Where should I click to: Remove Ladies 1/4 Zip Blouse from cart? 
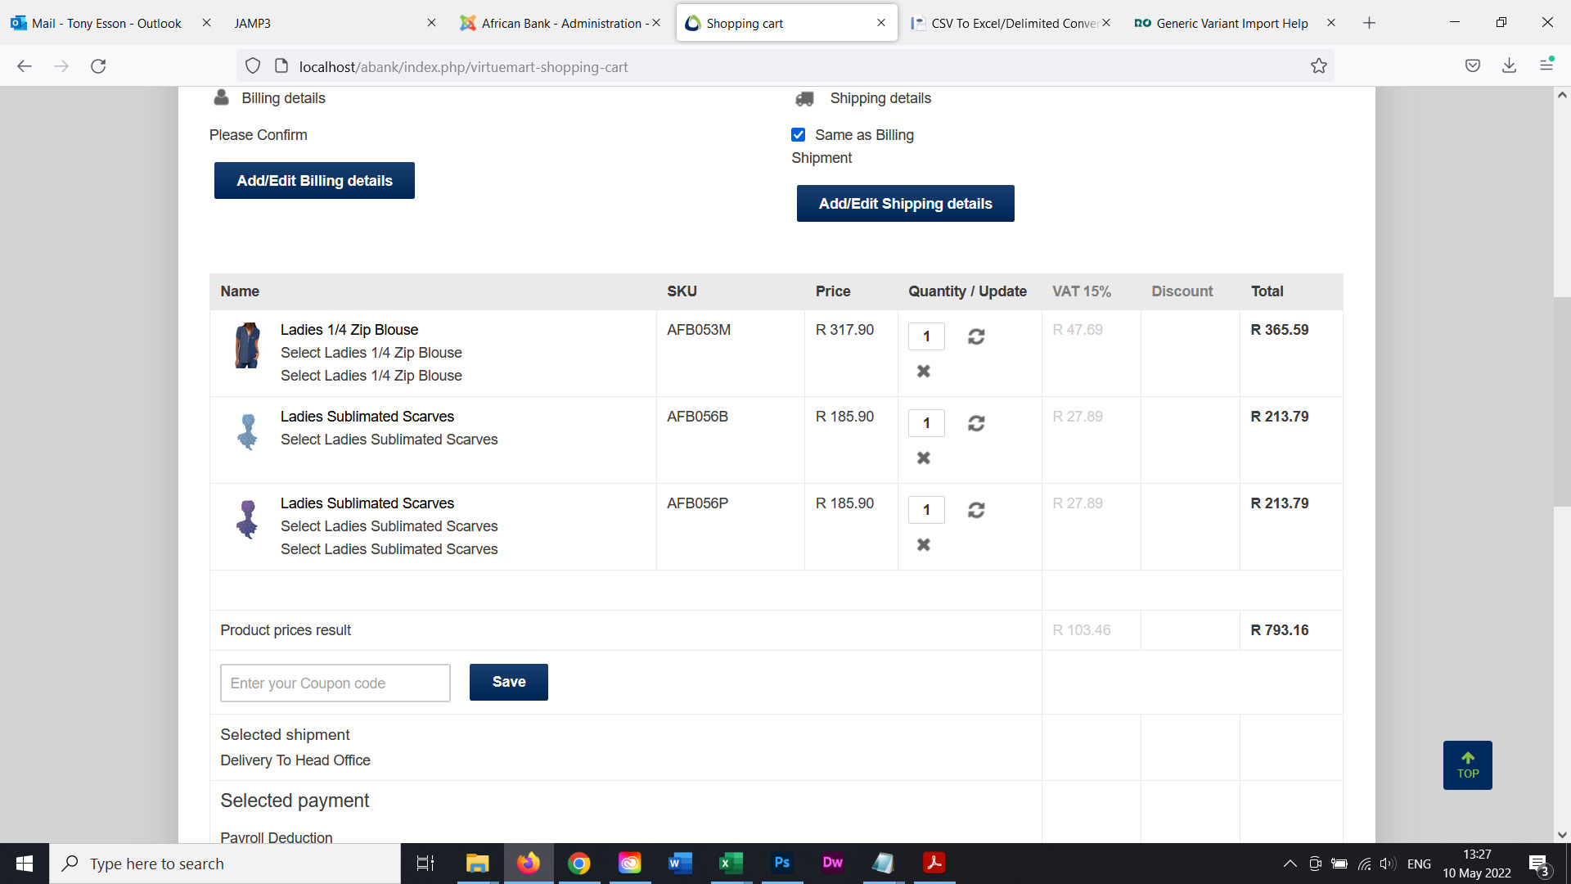(924, 372)
